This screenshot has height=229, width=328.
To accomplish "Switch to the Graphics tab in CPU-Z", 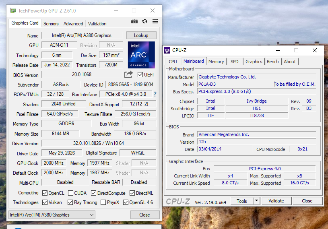I will [254, 62].
